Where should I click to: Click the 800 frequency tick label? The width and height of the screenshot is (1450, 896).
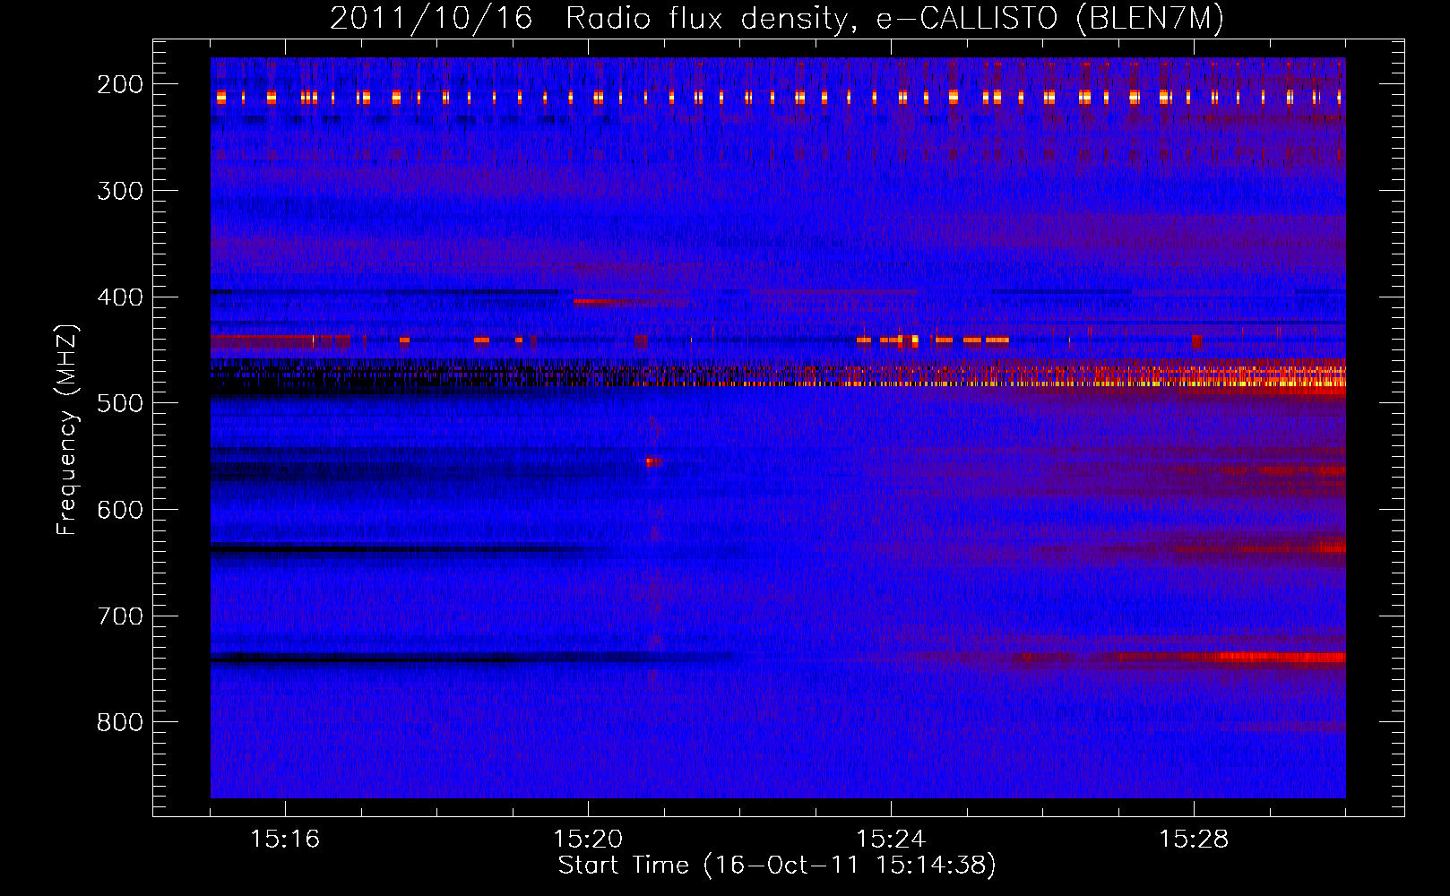tap(120, 722)
